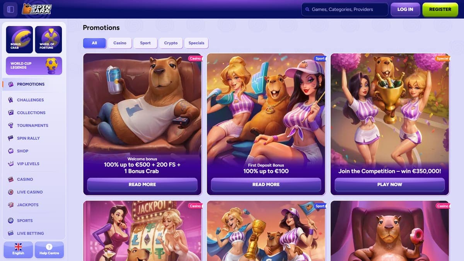Click the Collections sidebar icon
Image resolution: width=464 pixels, height=261 pixels.
click(11, 113)
